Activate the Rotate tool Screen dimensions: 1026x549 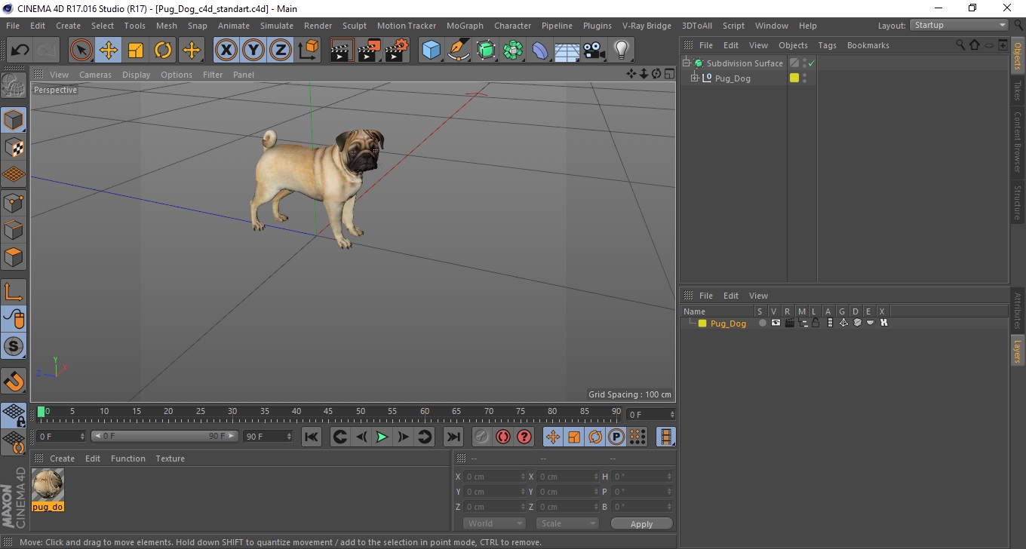[x=163, y=51]
